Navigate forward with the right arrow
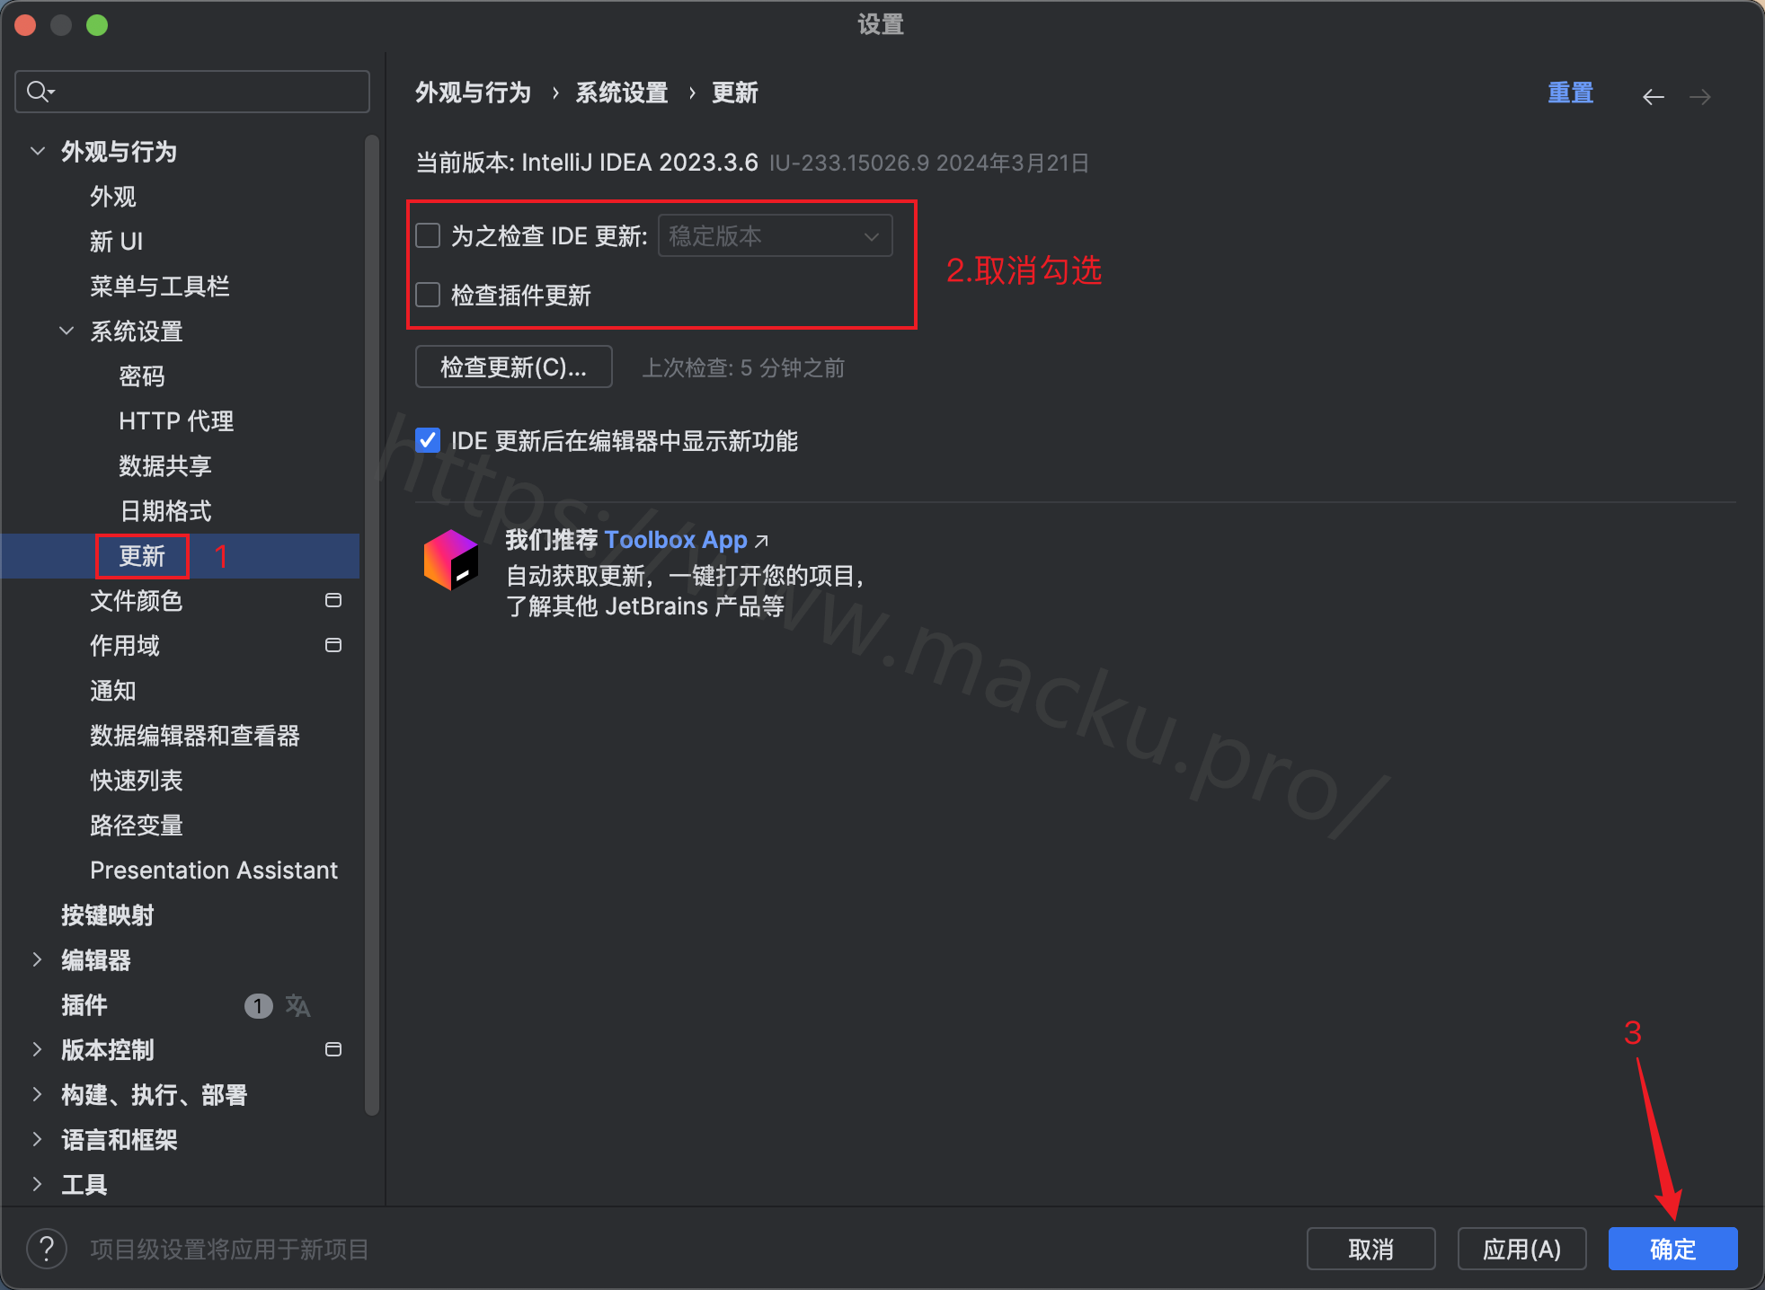 1700,97
